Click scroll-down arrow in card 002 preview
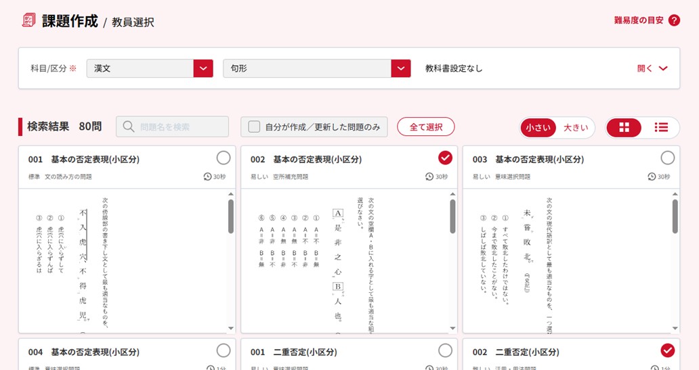Viewport: 699px width, 370px height. pyautogui.click(x=452, y=329)
